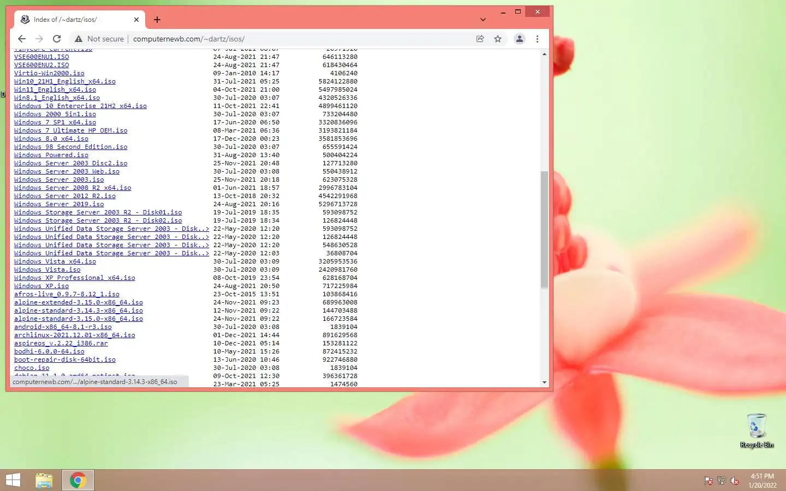Click Windows Server 2003 Web.iso
Screen dimensions: 786x491
(67, 171)
